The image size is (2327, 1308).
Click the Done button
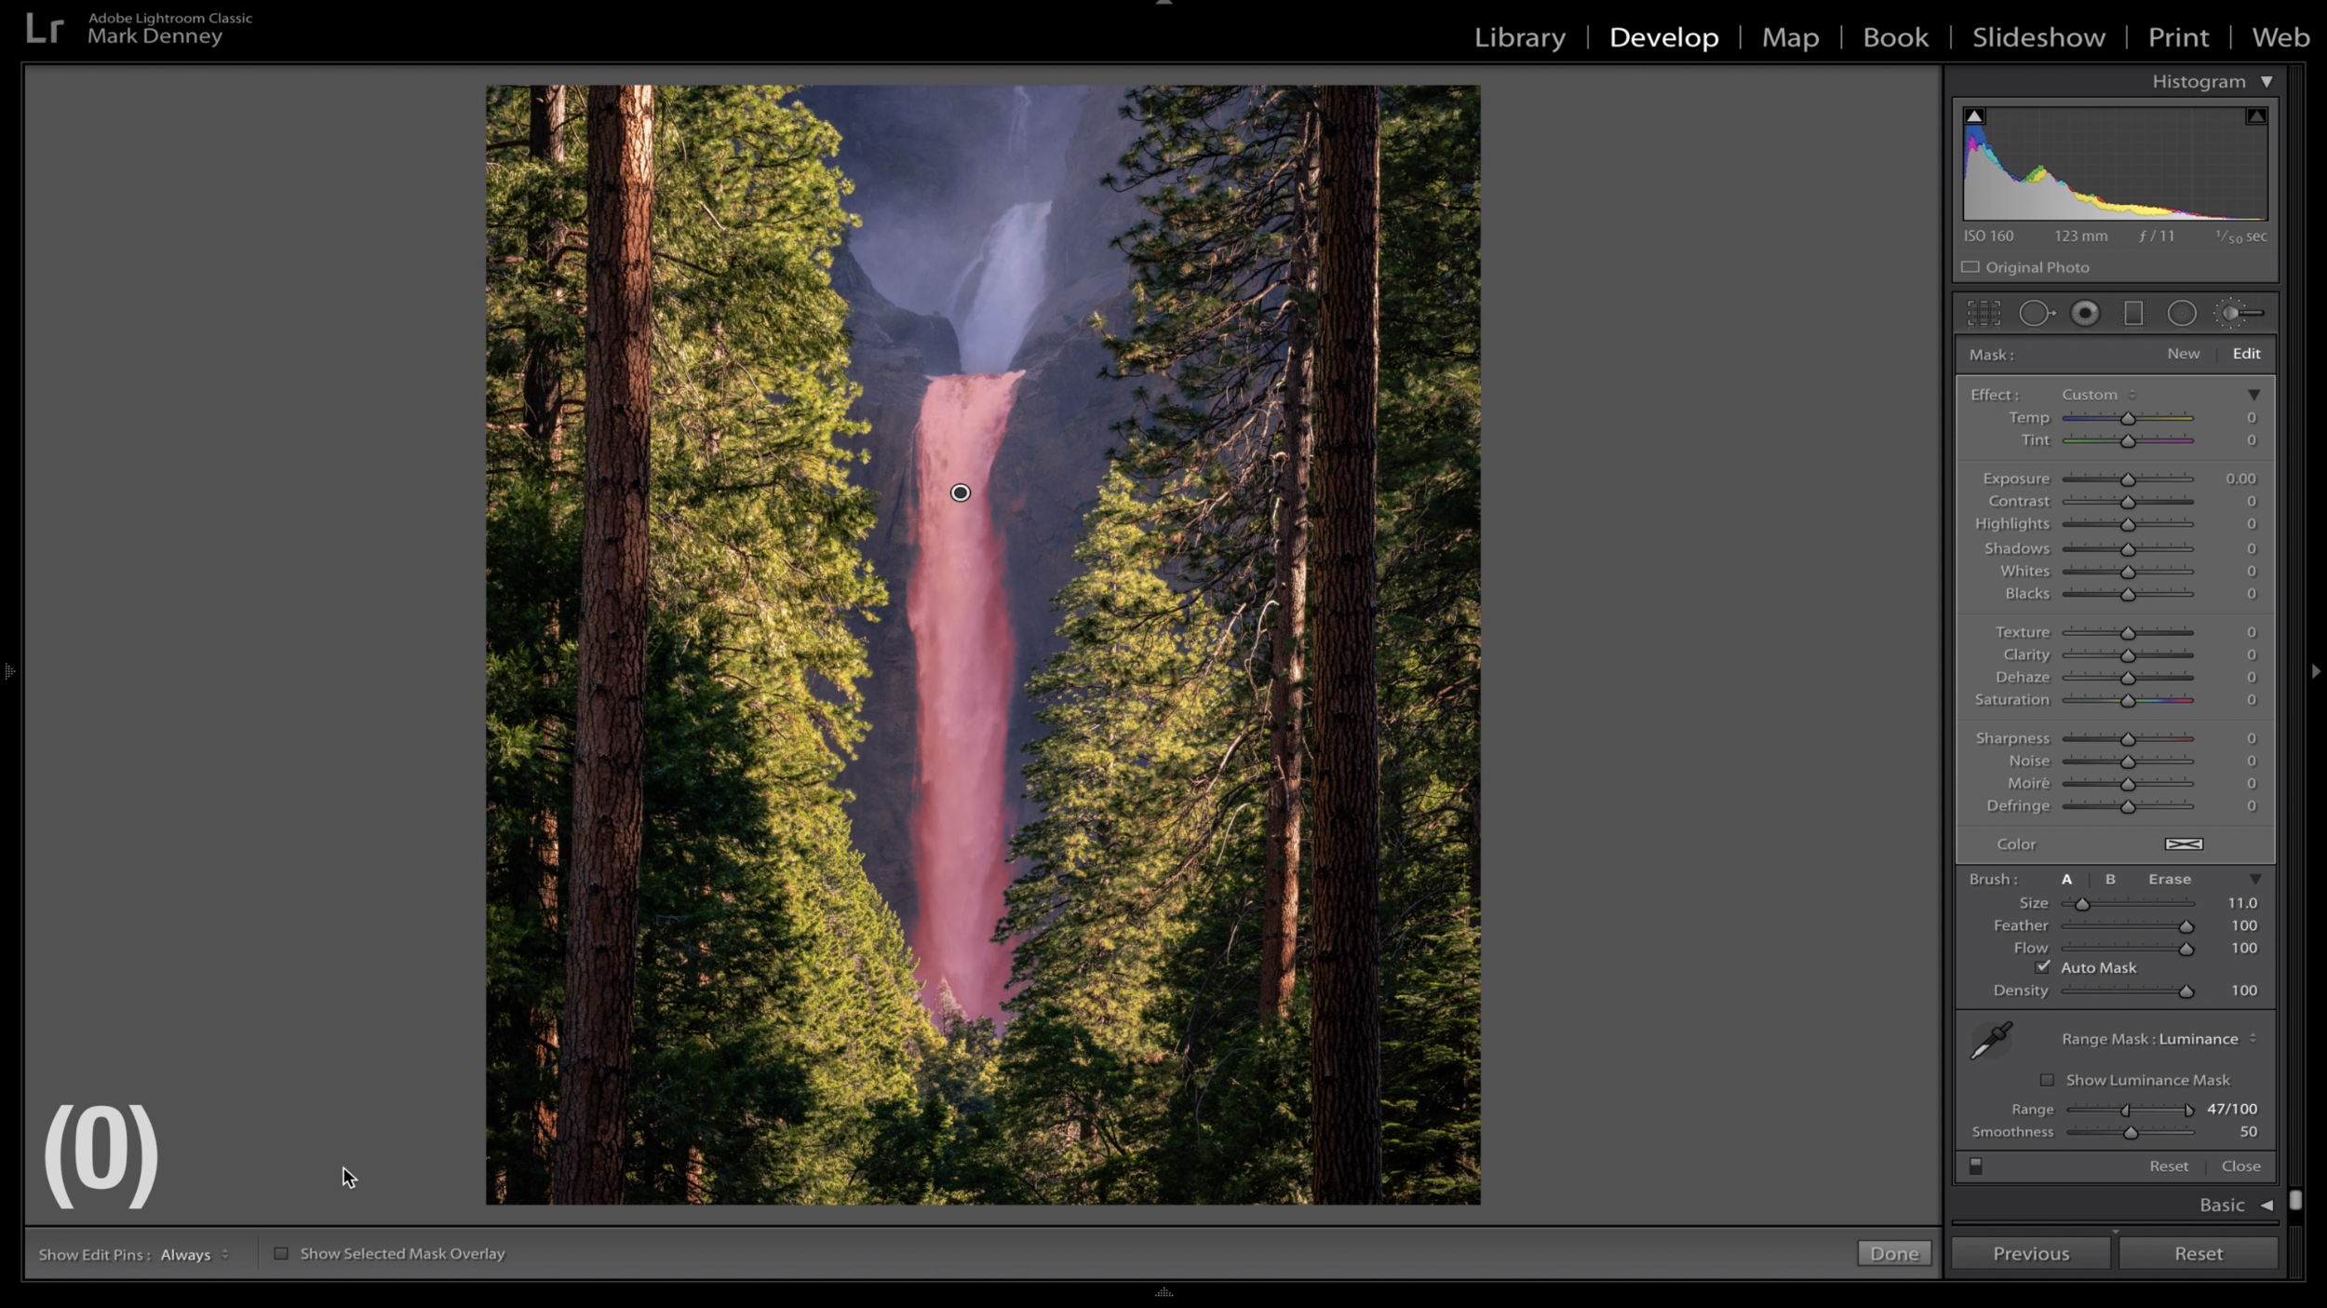tap(1893, 1254)
